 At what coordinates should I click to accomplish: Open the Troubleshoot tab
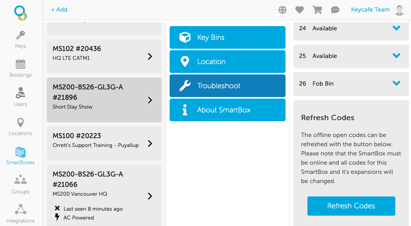227,86
